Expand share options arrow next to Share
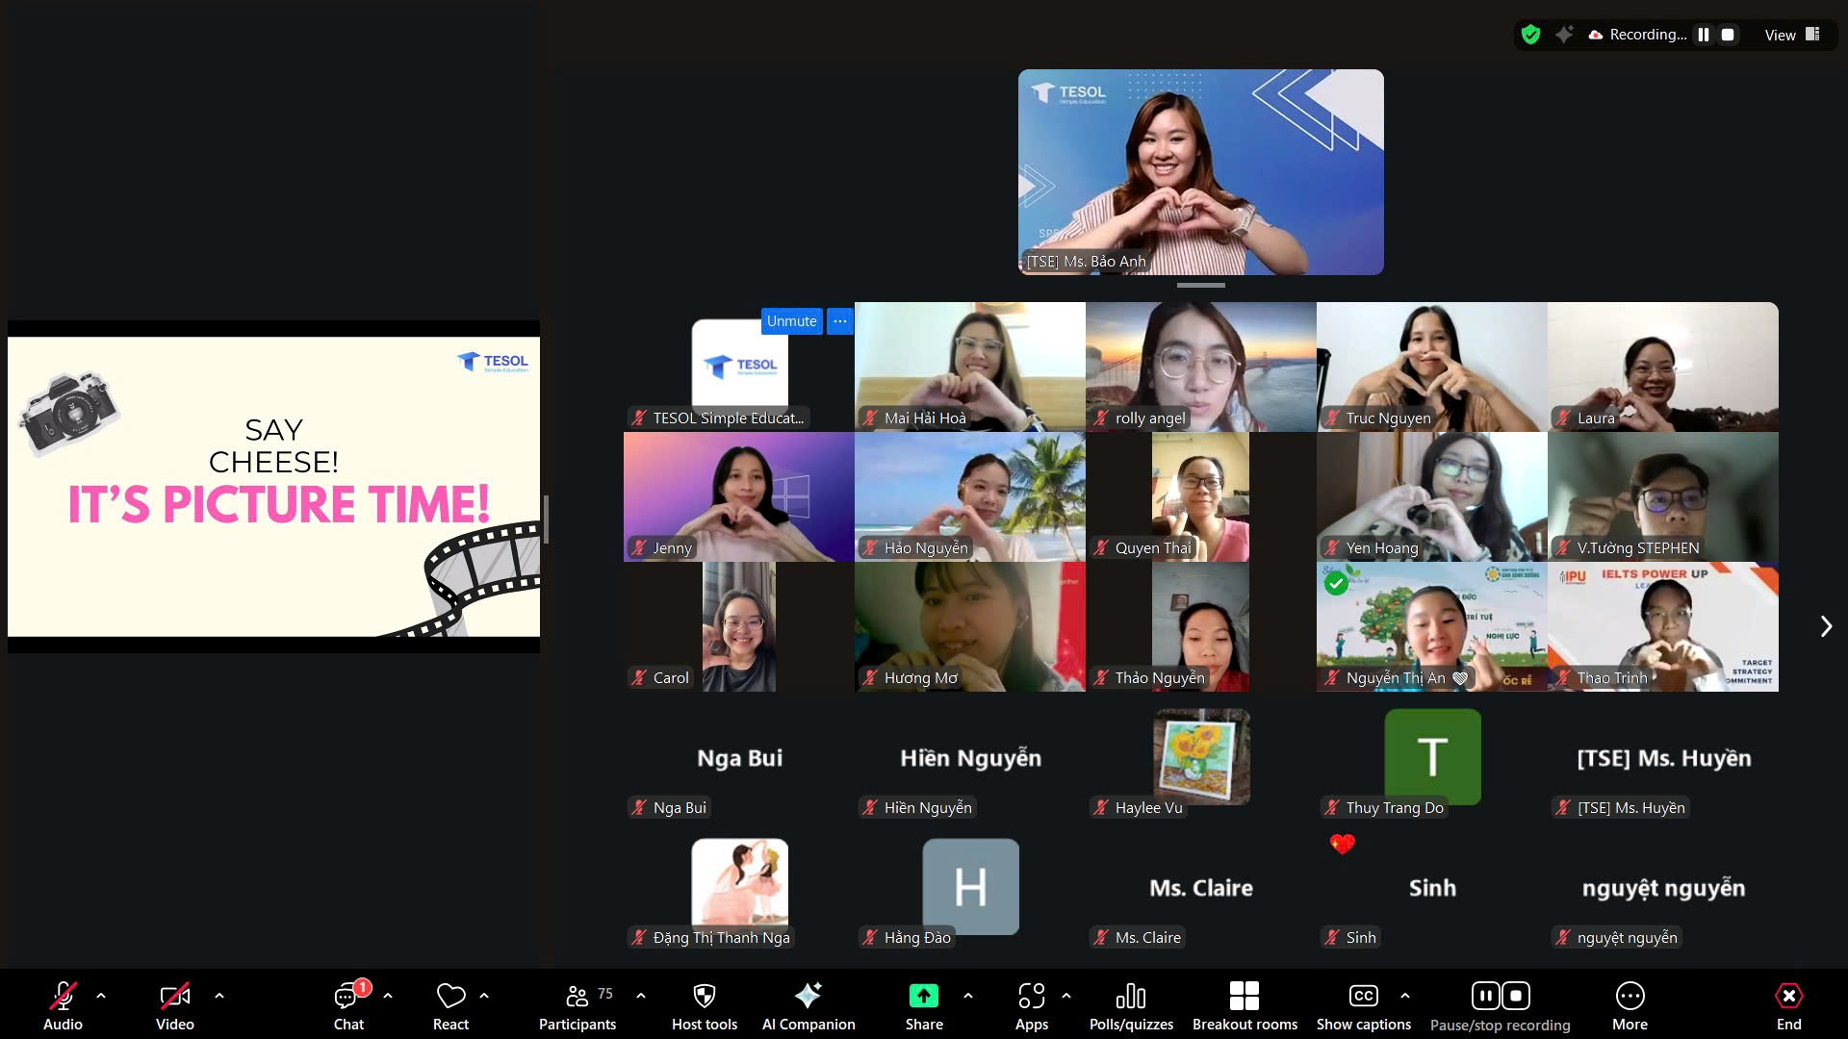The height and width of the screenshot is (1039, 1848). point(968,996)
